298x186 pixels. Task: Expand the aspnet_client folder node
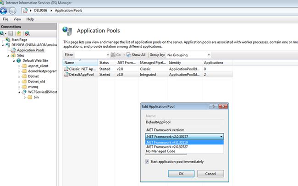(x=19, y=66)
